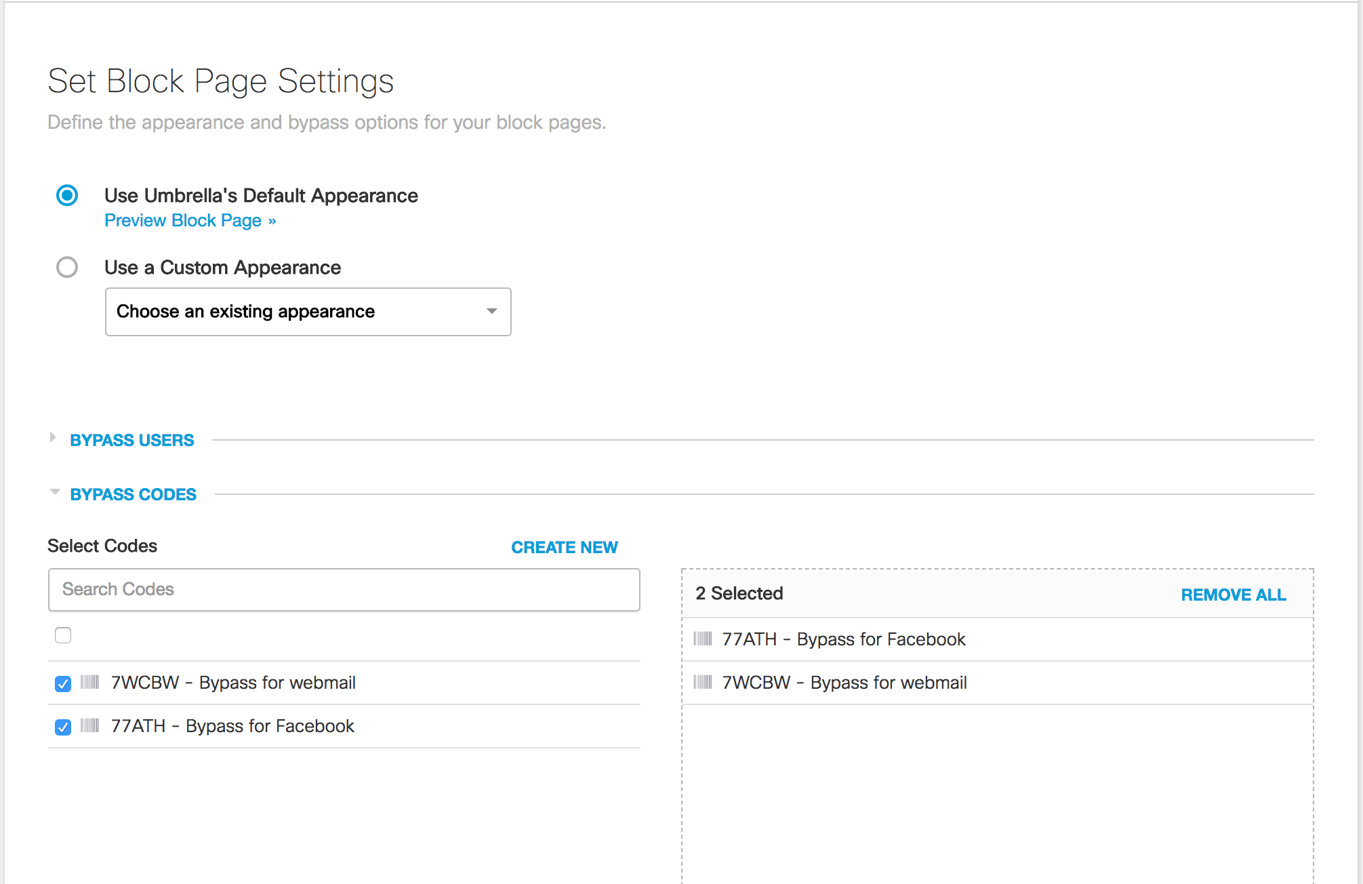Uncheck 77ATH Bypass for Facebook checkbox
The width and height of the screenshot is (1363, 884).
63,727
